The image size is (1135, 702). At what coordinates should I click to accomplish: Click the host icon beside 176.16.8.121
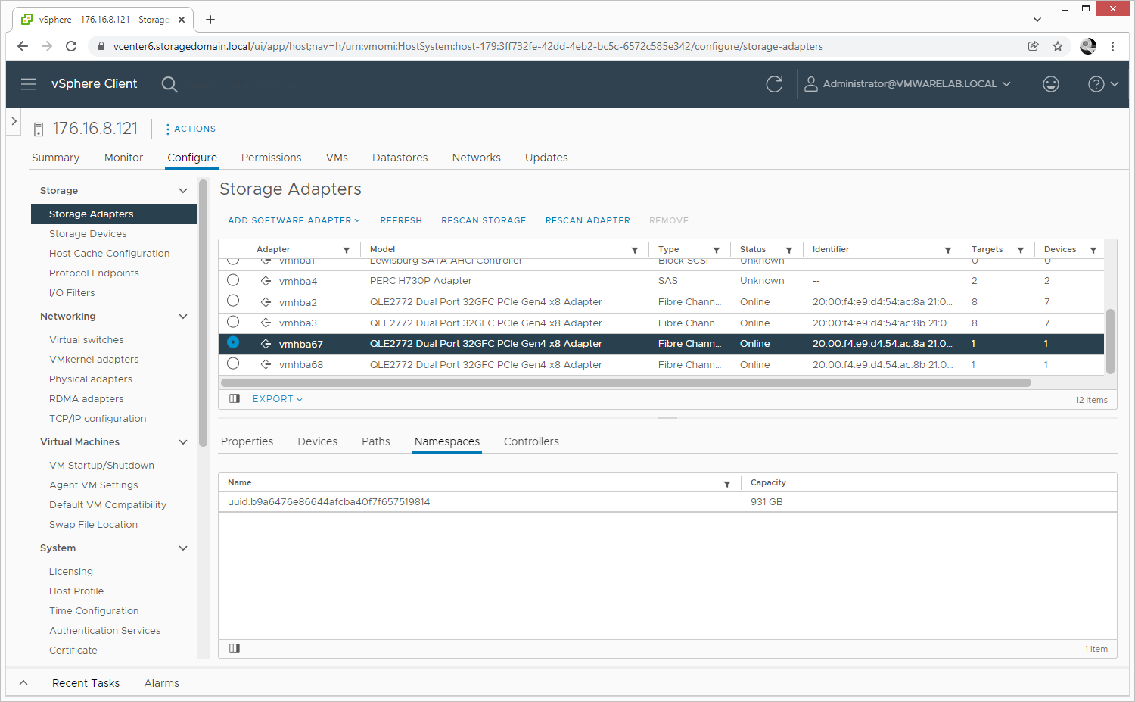click(x=39, y=129)
